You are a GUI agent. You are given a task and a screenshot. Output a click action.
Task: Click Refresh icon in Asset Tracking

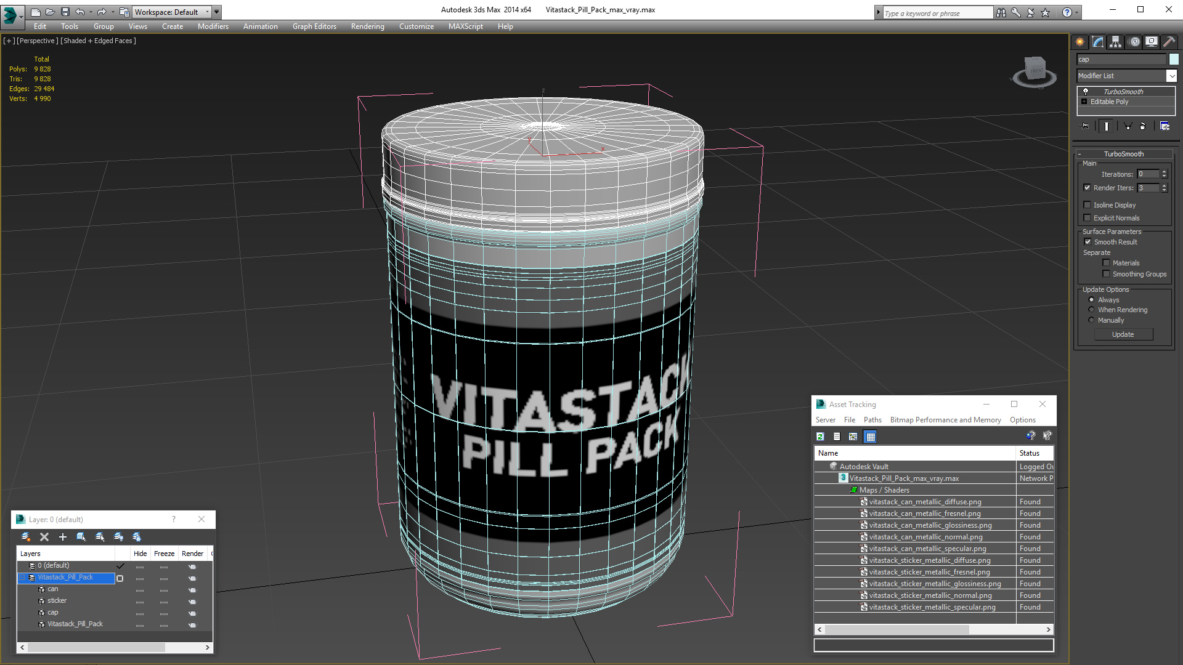(820, 437)
